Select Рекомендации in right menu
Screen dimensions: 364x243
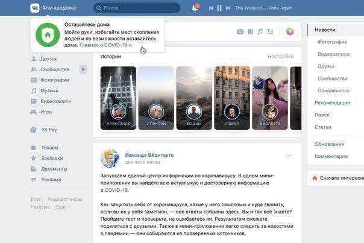click(x=332, y=103)
